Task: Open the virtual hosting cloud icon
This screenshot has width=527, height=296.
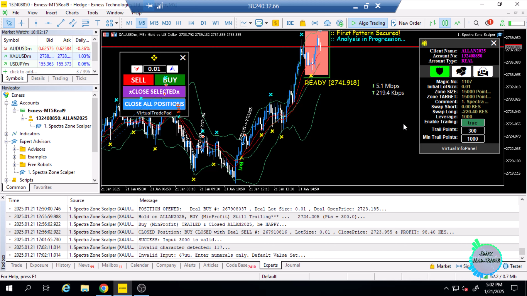Action: 328,23
